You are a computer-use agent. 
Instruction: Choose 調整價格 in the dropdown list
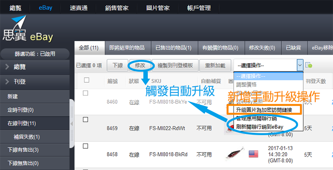point(268,84)
